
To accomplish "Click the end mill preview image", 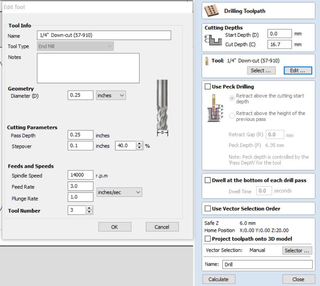I will tap(162, 108).
